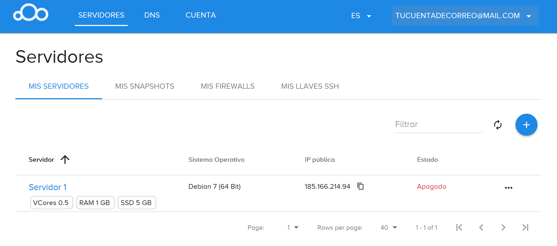Go to first page of results
The image size is (557, 246).
coord(459,227)
